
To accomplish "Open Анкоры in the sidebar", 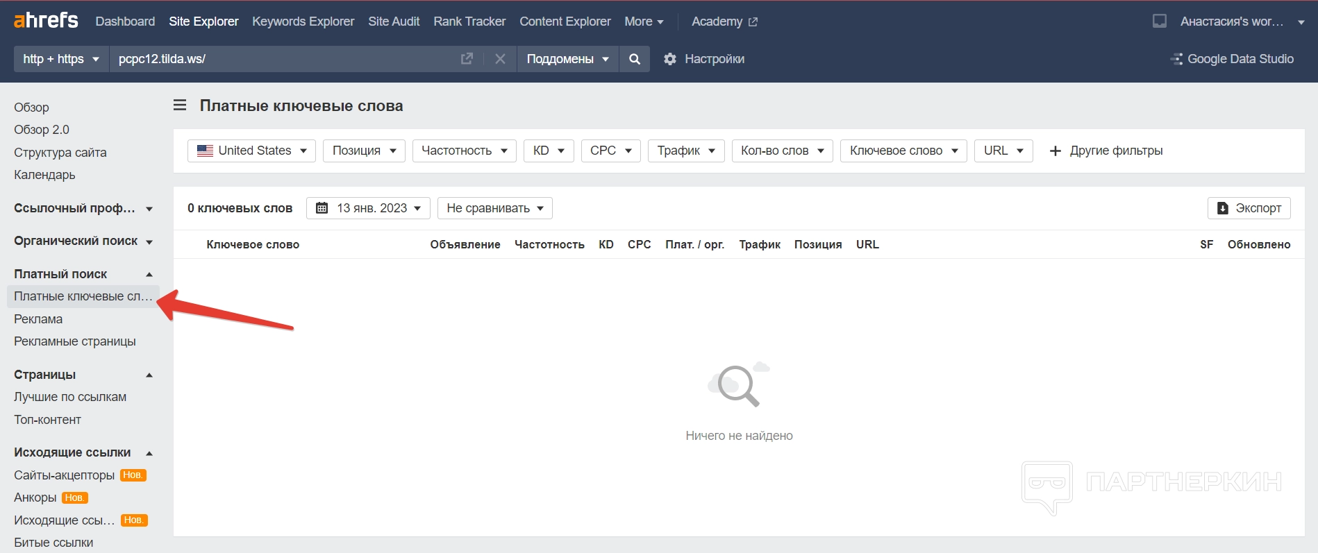I will pos(35,497).
